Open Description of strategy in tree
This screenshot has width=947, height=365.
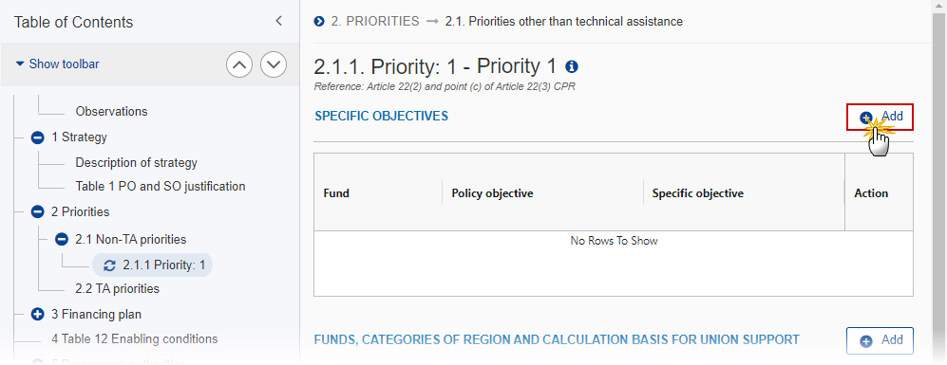point(136,163)
